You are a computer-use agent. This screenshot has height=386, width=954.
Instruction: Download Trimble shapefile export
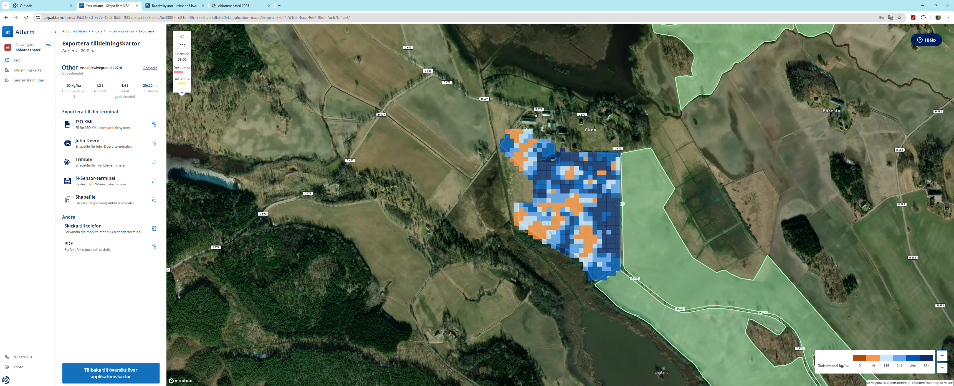[154, 162]
